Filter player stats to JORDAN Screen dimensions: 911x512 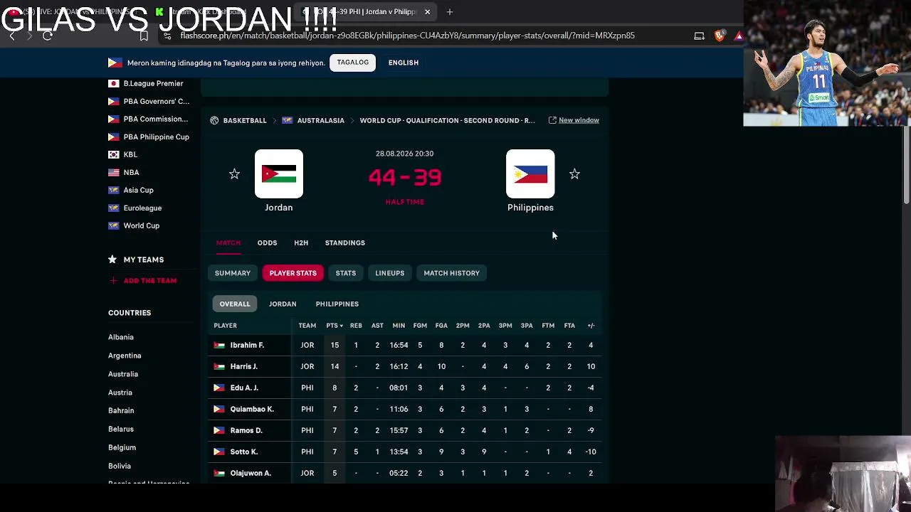pos(283,304)
